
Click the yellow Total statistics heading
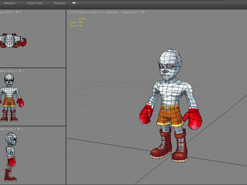tap(82, 18)
